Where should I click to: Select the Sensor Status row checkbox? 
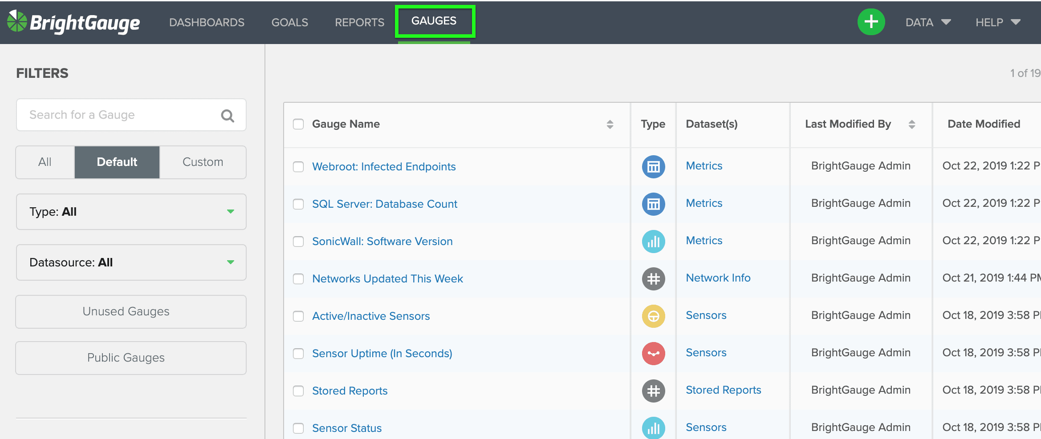[x=298, y=428]
